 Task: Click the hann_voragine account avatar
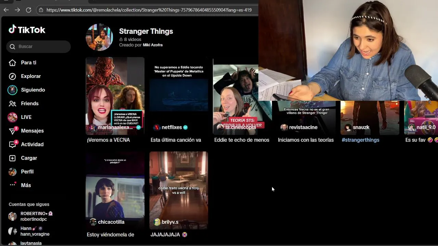[13, 231]
